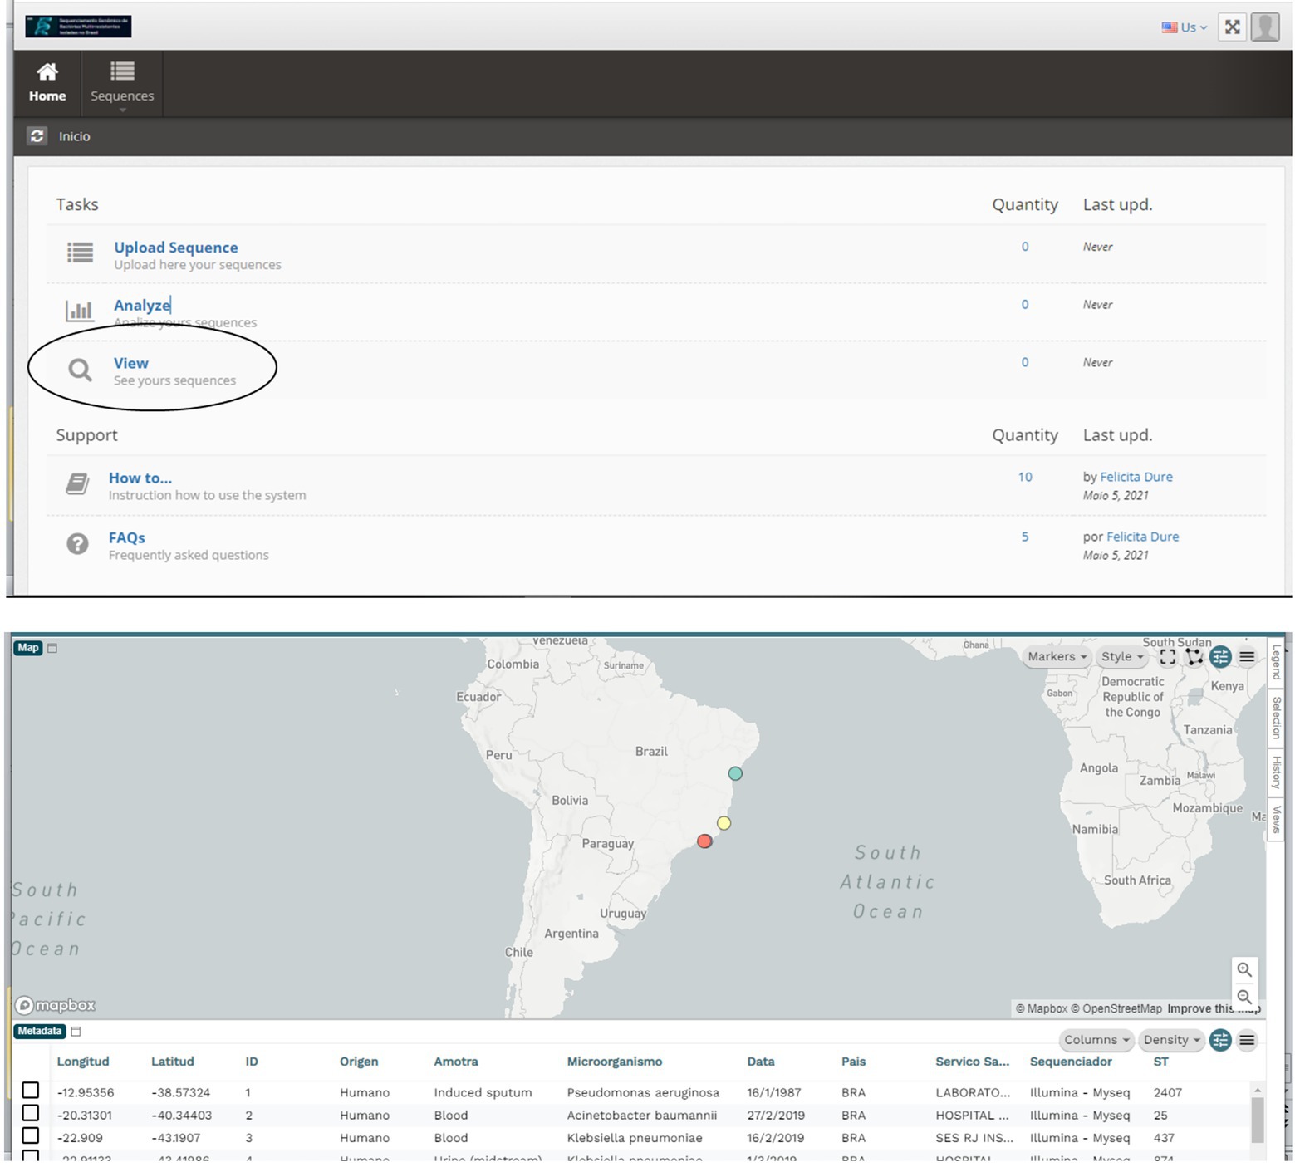Viewport: 1295px width, 1167px height.
Task: Activate the polygon lasso filter icon on map
Action: [1194, 657]
